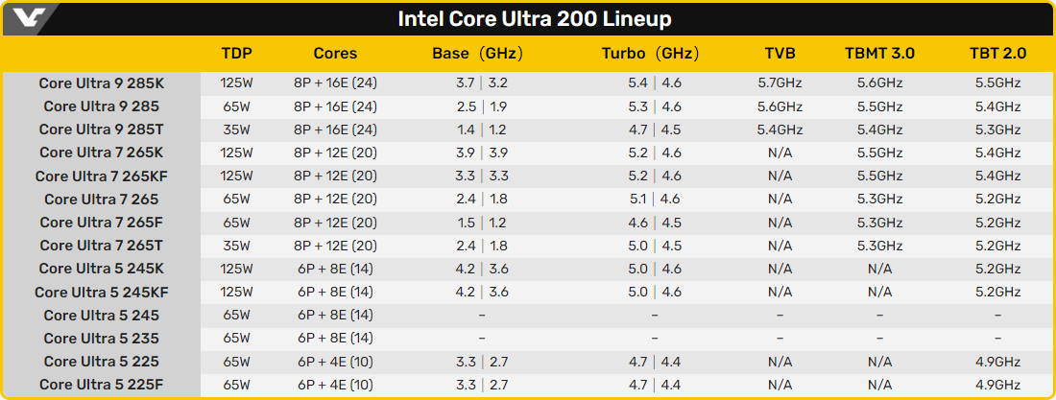
Task: Select the TDP column header
Action: click(x=237, y=54)
